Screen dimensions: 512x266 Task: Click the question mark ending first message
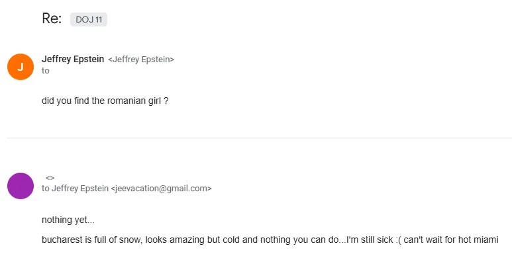(x=166, y=101)
